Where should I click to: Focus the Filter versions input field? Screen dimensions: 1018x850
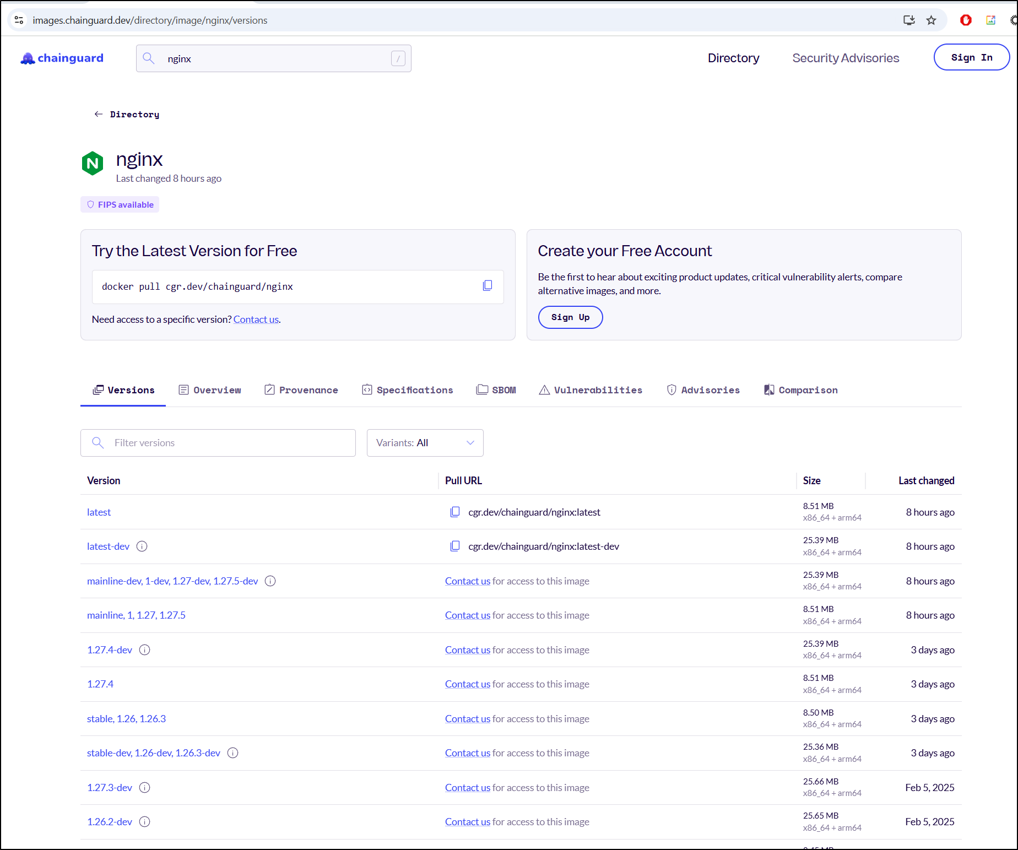click(x=218, y=443)
